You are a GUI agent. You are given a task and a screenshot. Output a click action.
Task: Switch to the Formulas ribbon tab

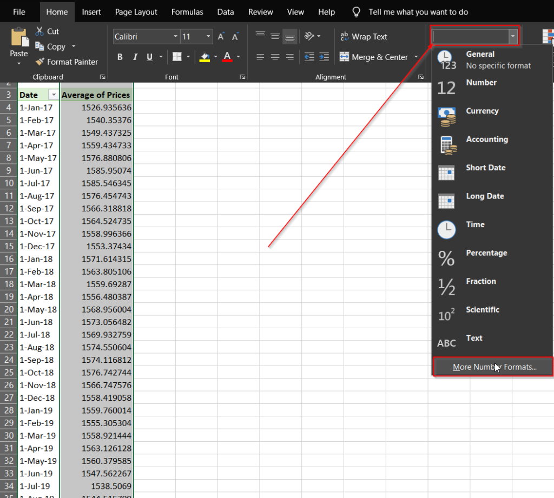(187, 11)
